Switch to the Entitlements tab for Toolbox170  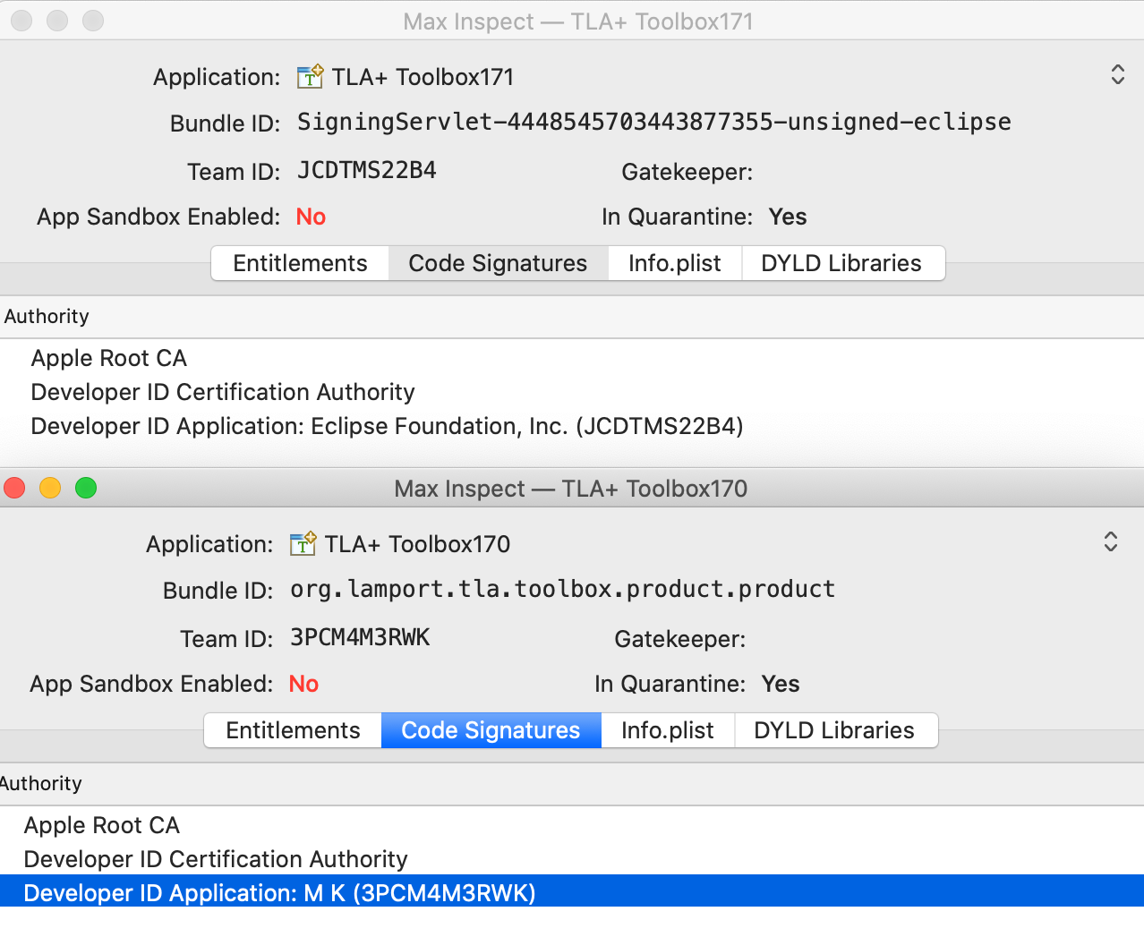292,730
